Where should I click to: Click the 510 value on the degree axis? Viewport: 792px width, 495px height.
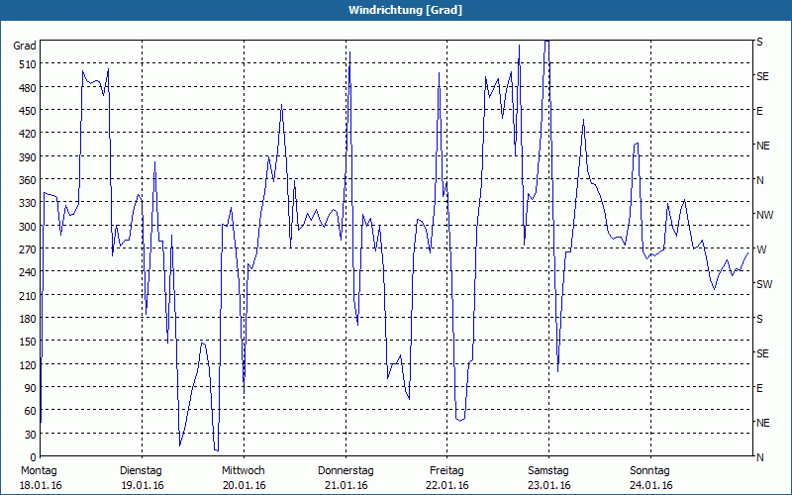(x=27, y=64)
